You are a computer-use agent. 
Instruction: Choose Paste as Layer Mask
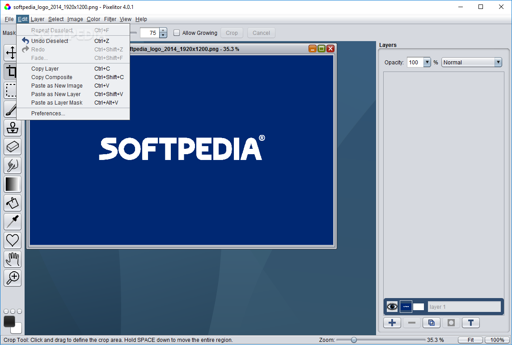73,102
